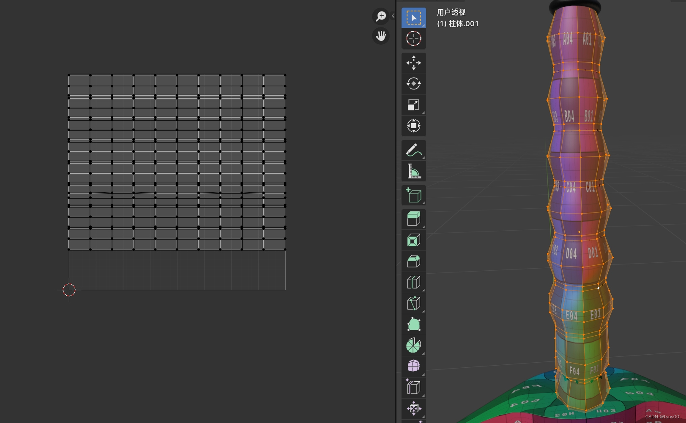Viewport: 686px width, 423px height.
Task: Activate the Poly Build tool
Action: [x=413, y=324]
